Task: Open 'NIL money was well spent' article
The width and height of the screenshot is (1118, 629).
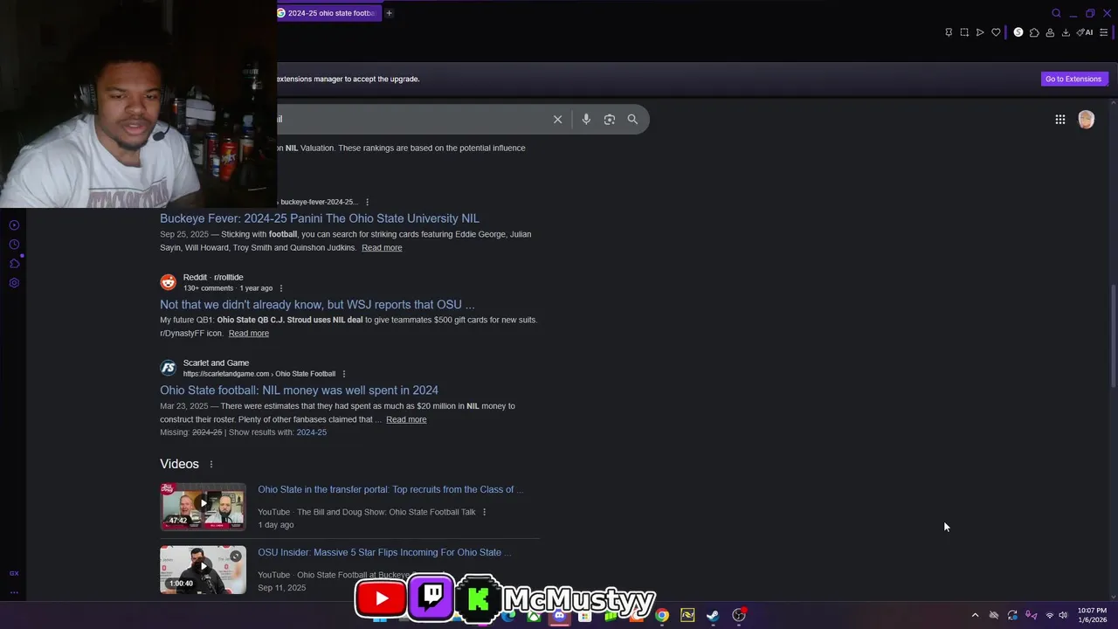Action: pos(299,391)
